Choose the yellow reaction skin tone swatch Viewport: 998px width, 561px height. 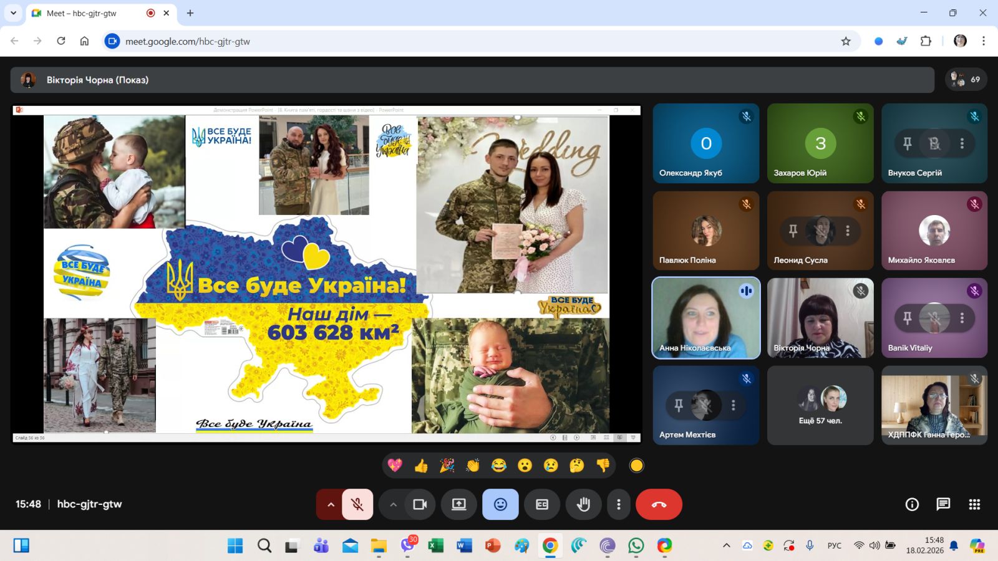click(x=636, y=466)
